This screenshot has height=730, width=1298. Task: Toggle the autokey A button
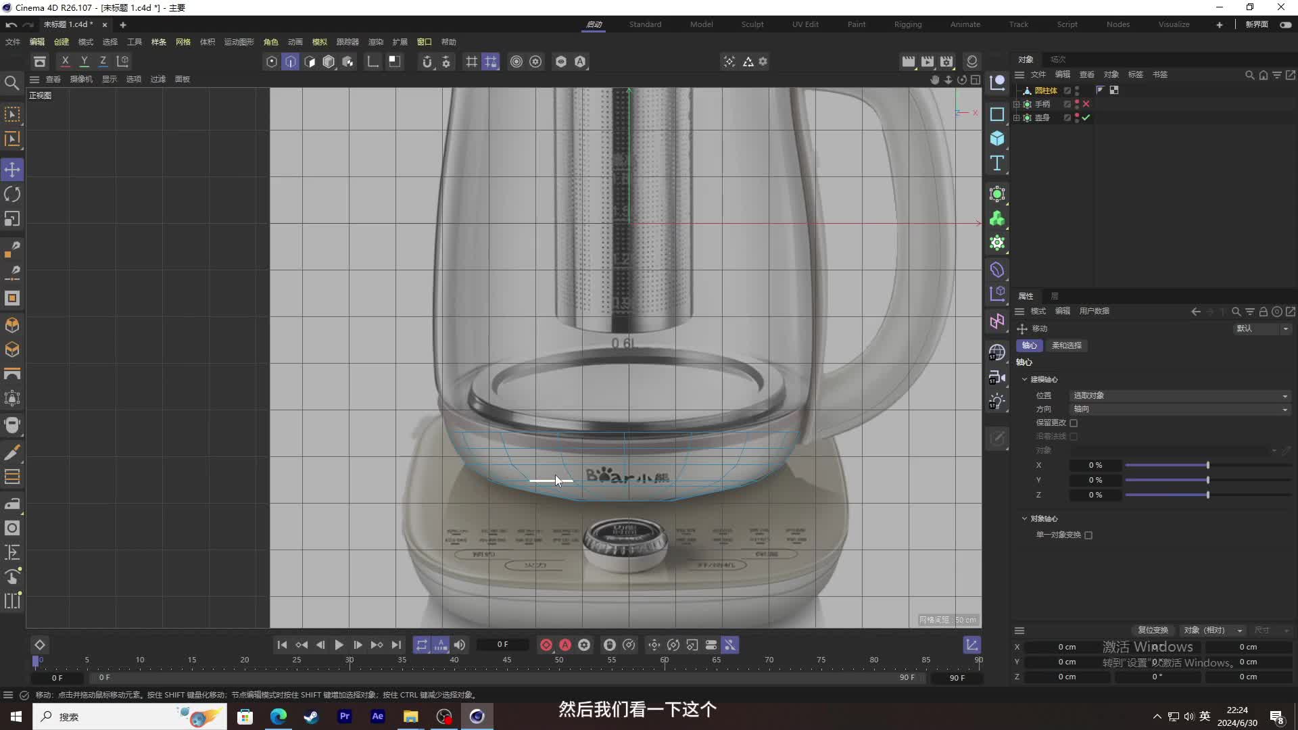coord(565,645)
